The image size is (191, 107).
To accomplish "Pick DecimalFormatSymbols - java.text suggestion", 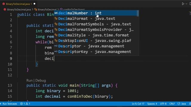I will click(x=95, y=24).
